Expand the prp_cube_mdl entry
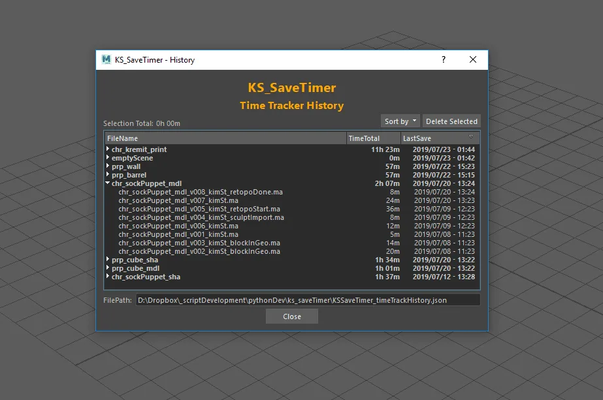The height and width of the screenshot is (400, 603). tap(108, 268)
